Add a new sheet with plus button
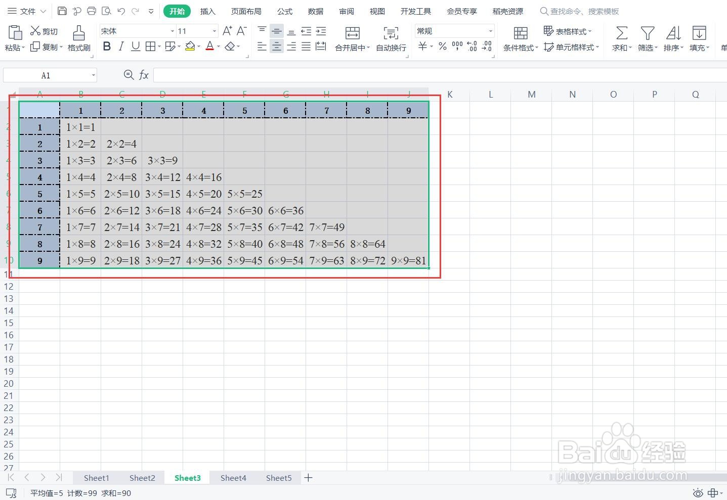The height and width of the screenshot is (500, 727). [308, 478]
